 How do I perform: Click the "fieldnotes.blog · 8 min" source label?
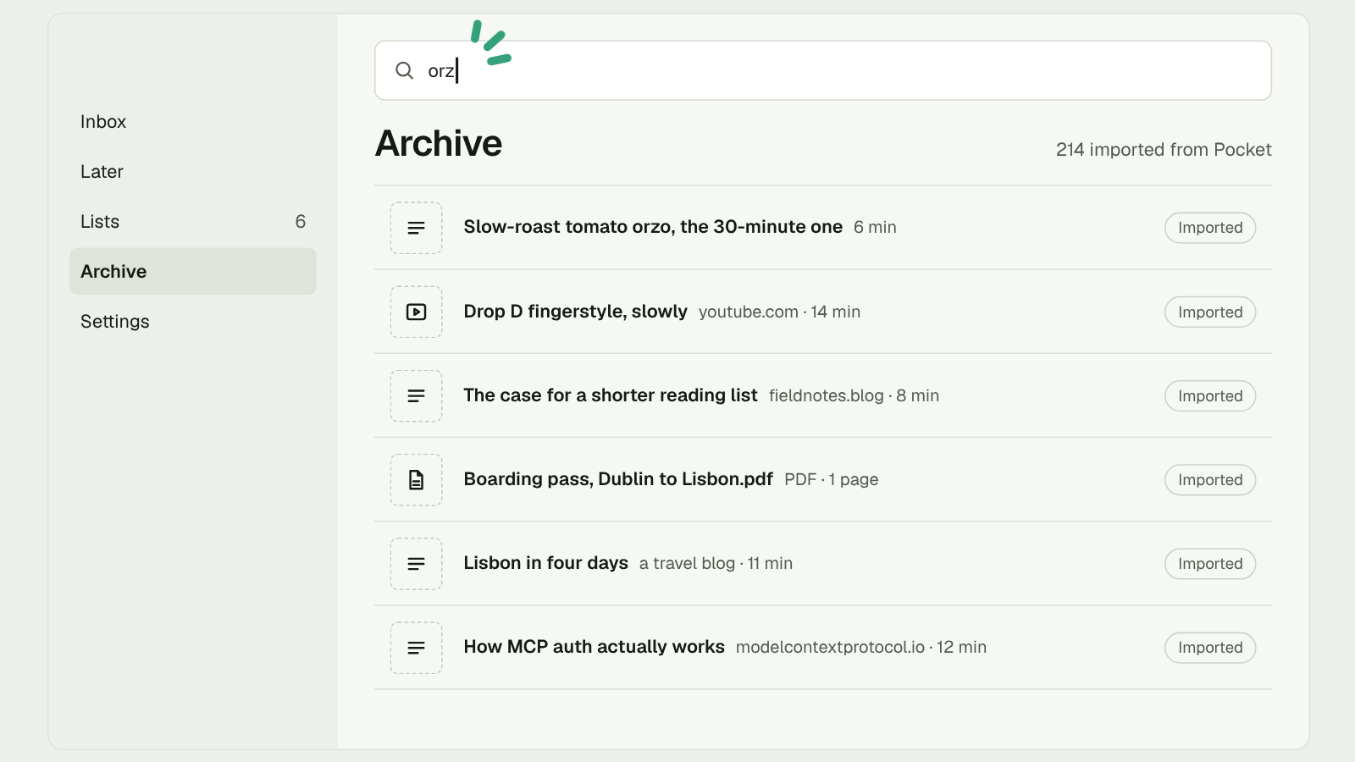coord(854,395)
